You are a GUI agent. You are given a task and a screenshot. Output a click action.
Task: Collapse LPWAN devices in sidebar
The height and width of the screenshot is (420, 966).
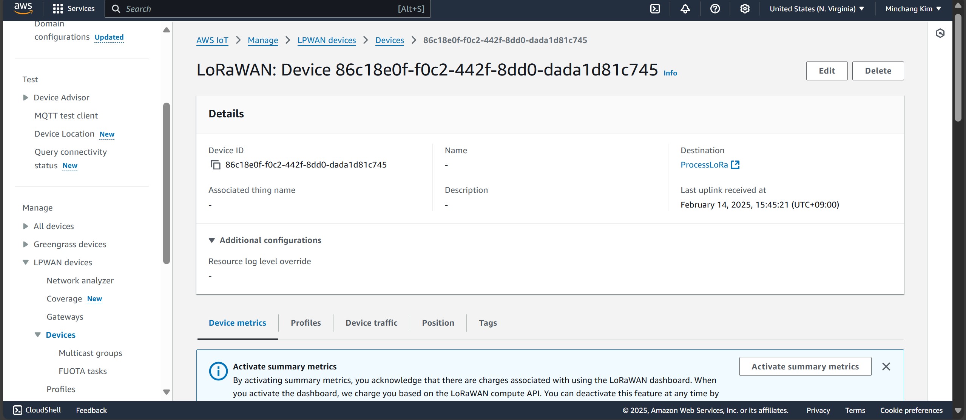[x=26, y=263]
